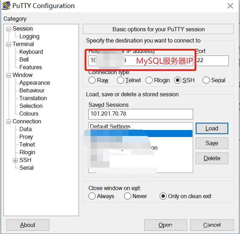
Task: Focus the Host Name input field
Action: 141,61
